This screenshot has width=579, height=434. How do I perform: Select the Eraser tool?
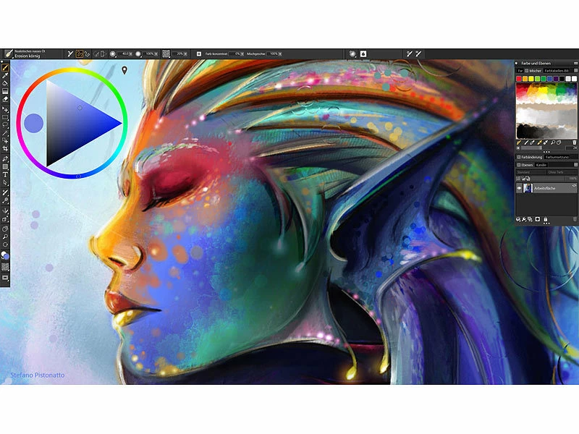[5, 99]
